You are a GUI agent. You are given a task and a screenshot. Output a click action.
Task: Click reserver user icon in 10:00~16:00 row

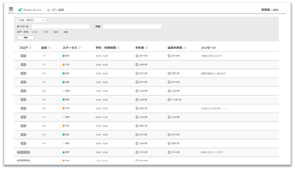[x=137, y=135]
